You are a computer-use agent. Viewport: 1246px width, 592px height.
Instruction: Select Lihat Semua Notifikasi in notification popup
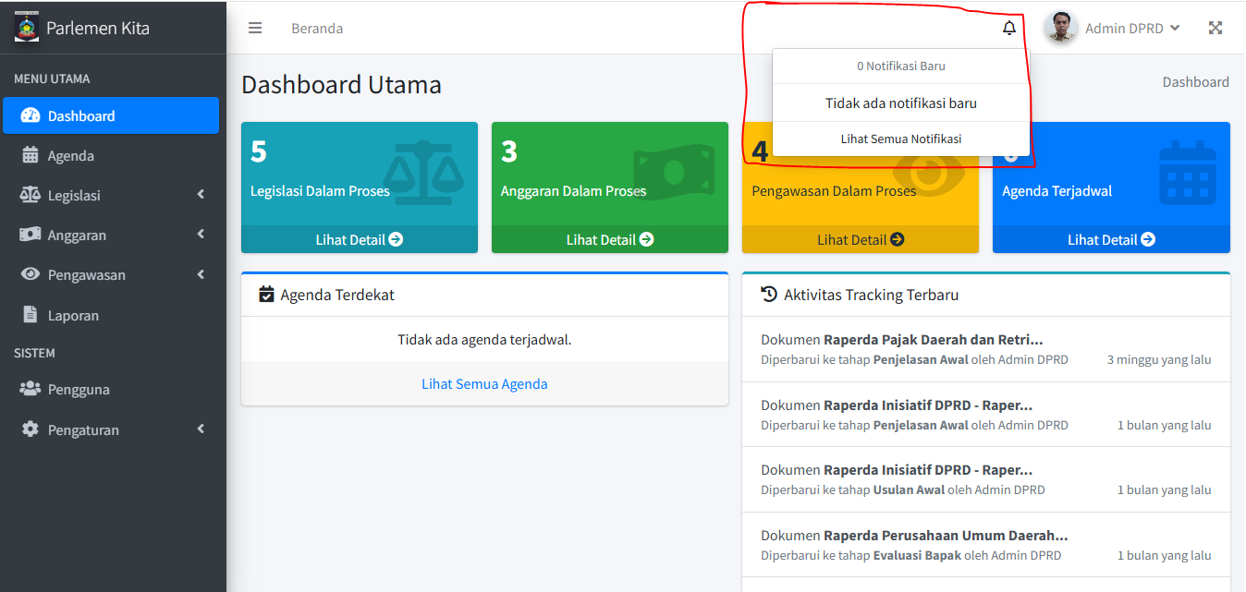point(900,139)
